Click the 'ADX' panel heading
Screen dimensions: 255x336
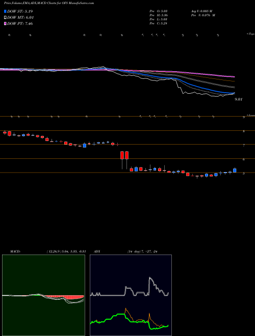pos(97,251)
